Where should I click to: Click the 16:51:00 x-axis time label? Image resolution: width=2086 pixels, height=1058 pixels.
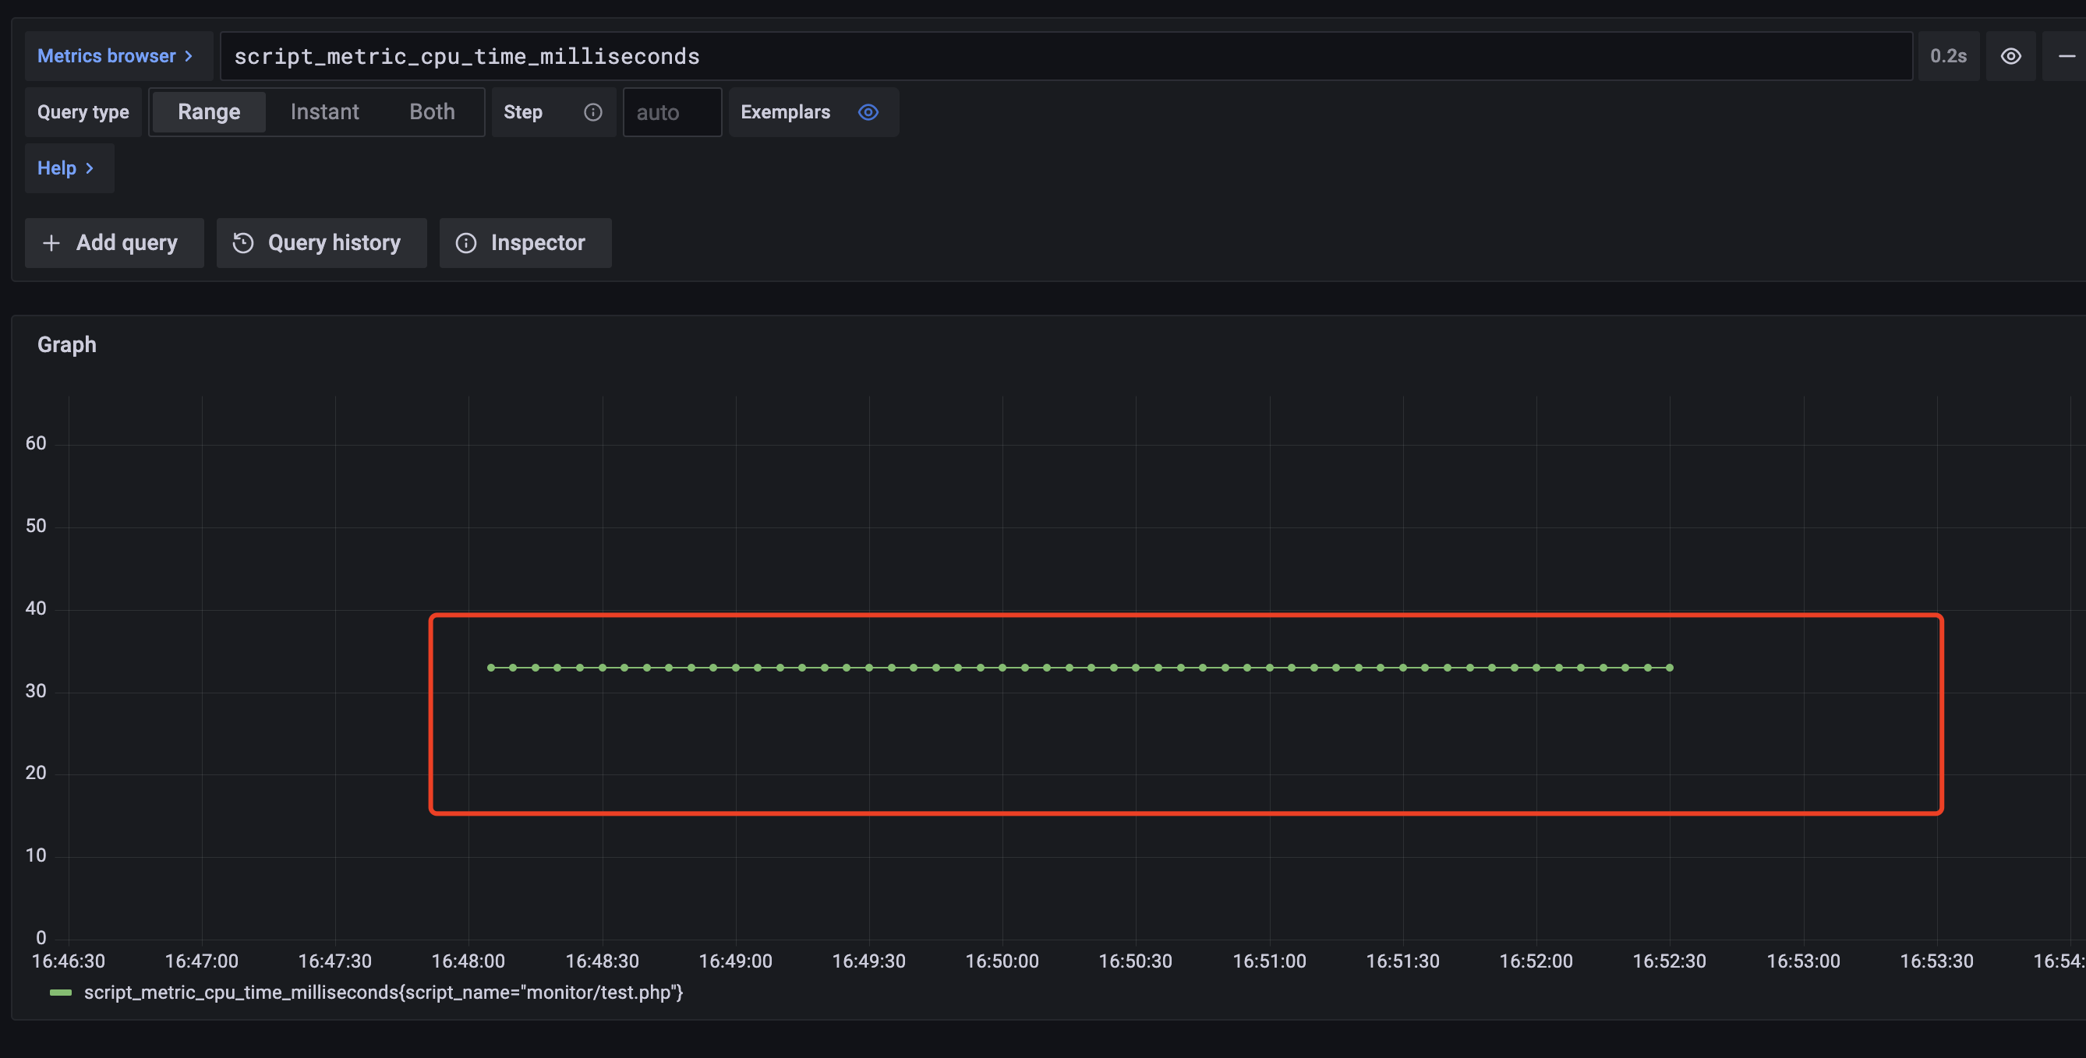tap(1269, 961)
